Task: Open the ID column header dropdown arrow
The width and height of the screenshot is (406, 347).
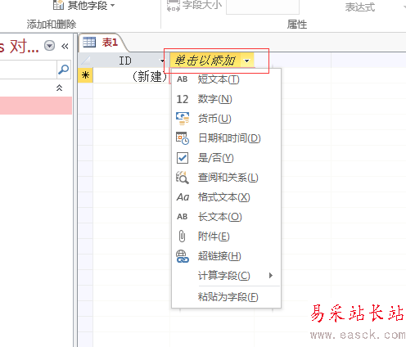Action: (163, 61)
